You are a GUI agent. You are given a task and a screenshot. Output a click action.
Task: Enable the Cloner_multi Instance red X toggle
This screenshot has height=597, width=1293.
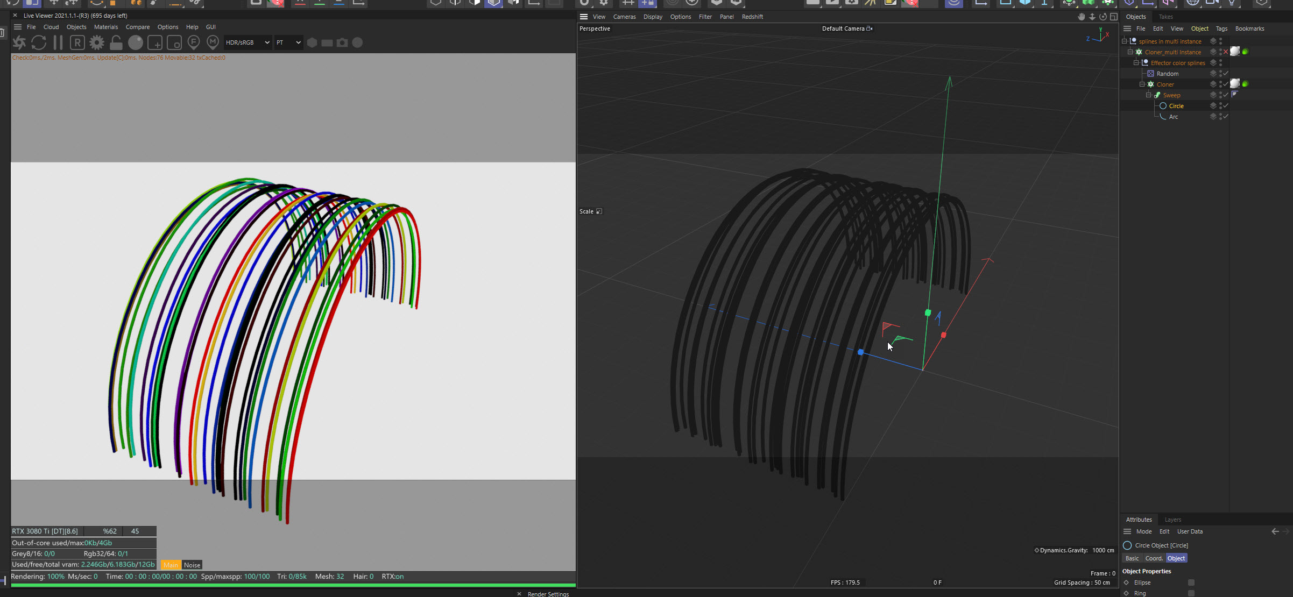click(1226, 52)
